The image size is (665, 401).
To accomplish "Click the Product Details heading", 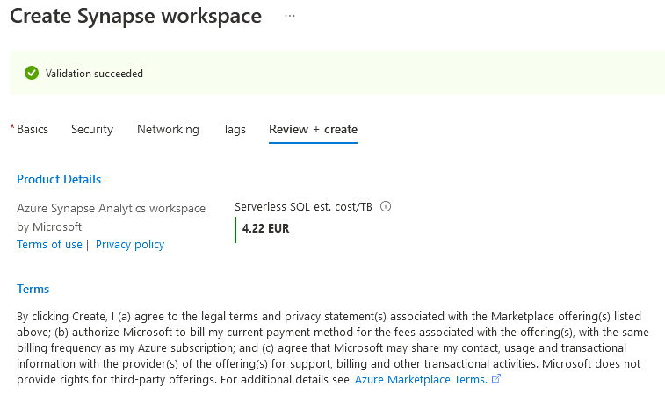I will [x=59, y=180].
